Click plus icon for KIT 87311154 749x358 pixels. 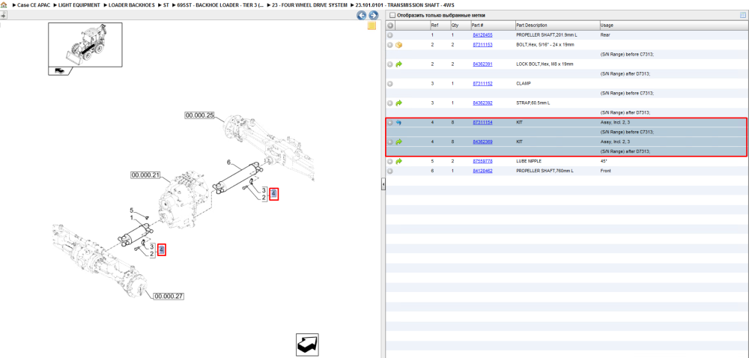pyautogui.click(x=390, y=123)
